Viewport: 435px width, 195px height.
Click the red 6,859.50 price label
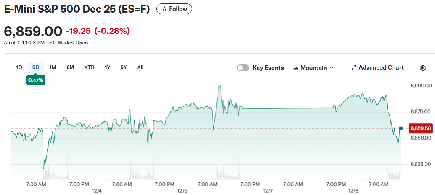(421, 128)
